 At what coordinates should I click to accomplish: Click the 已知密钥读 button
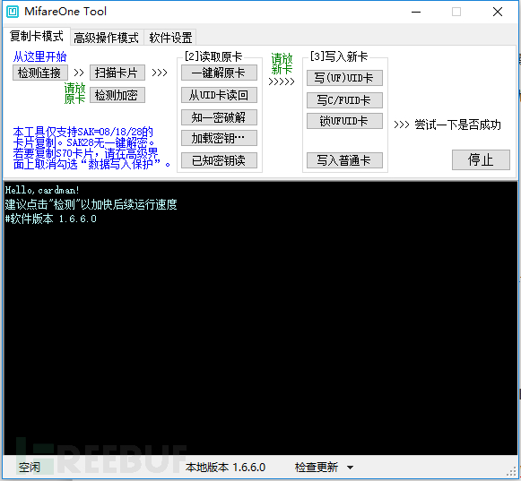tap(219, 160)
